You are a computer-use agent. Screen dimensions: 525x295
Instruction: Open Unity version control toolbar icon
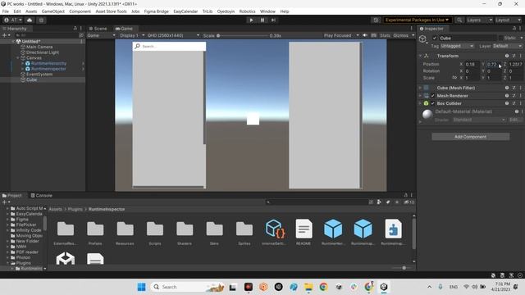pos(41,20)
